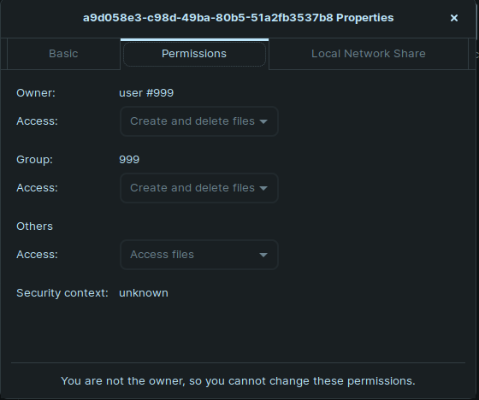Screen dimensions: 479x400
Task: Click the 'You are not the owner' notice
Action: [x=239, y=380]
